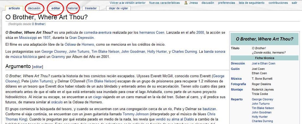
Task: Open música folclórica link
Action: [23, 57]
